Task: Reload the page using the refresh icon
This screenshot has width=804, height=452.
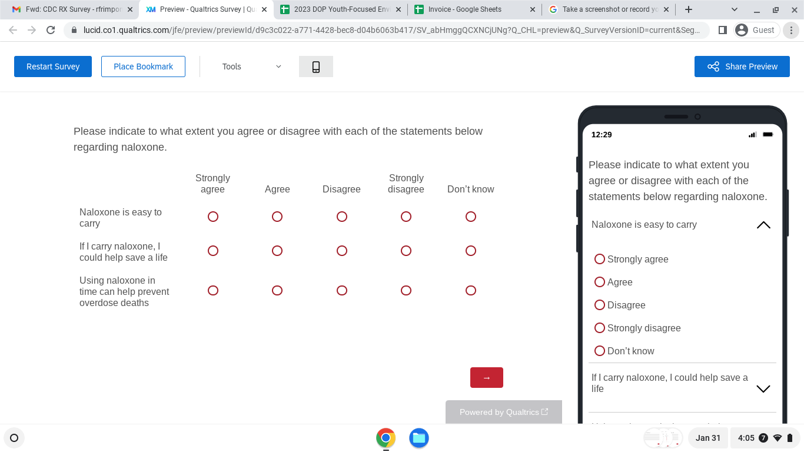Action: pyautogui.click(x=51, y=30)
